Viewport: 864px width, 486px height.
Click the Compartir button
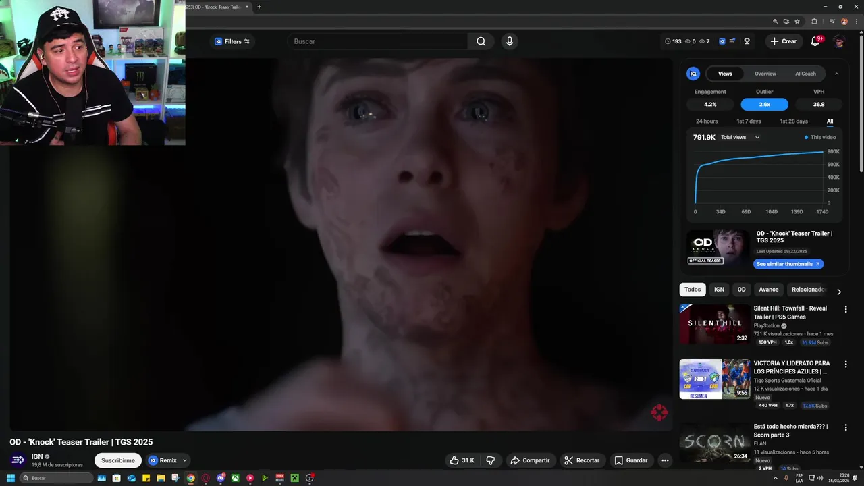coord(530,460)
